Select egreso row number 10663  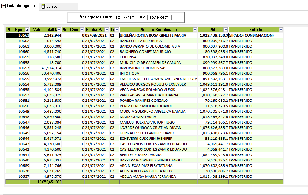[18, 35]
